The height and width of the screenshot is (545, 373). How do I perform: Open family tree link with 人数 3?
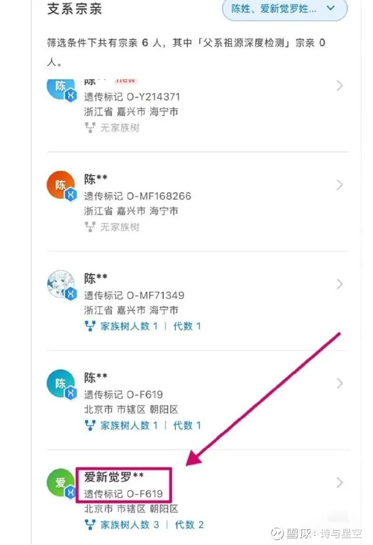point(130,524)
